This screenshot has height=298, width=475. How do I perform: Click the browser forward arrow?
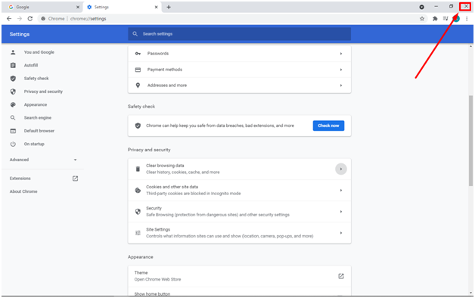(x=20, y=18)
